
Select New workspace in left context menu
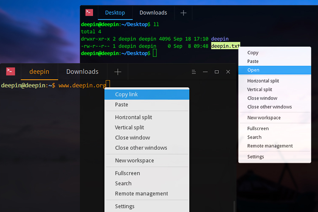[147, 161]
